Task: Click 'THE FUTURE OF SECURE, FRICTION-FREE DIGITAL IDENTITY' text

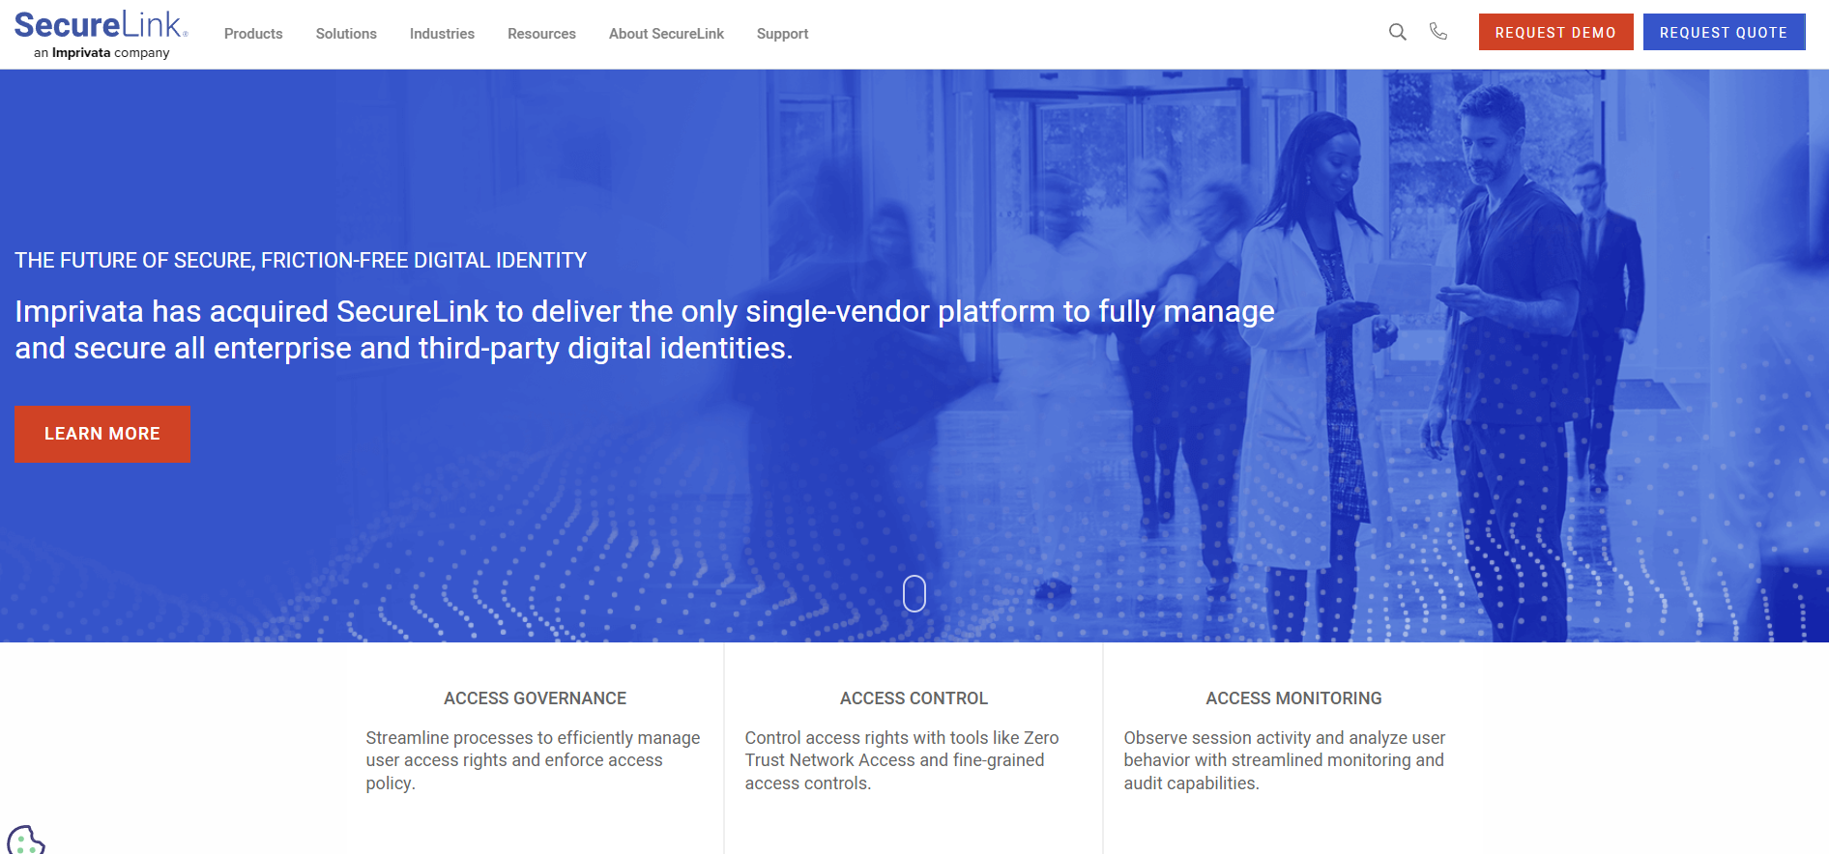Action: 301,261
